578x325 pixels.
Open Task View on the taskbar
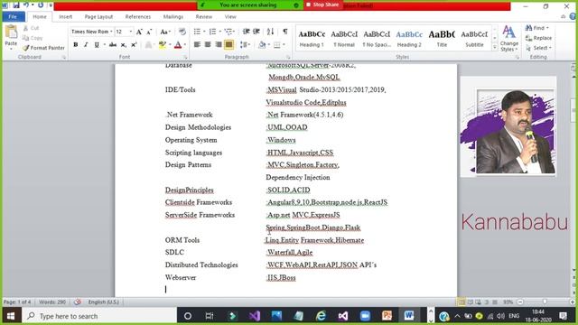point(210,316)
